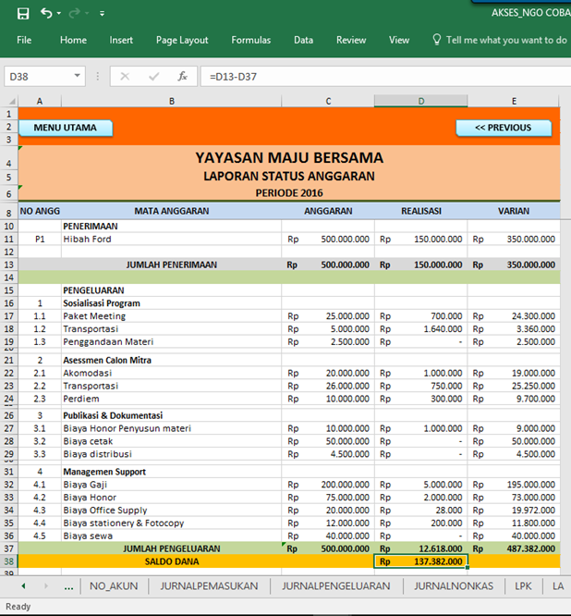This screenshot has height=616, width=571.
Task: Click the previous sheet scroll arrow
Action: 22,586
